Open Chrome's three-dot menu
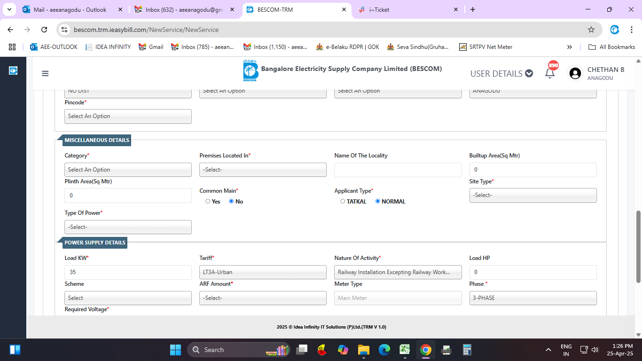 [632, 30]
